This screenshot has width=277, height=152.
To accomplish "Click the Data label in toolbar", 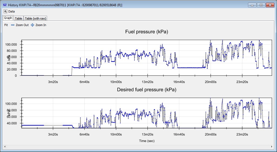I will pos(11,11).
